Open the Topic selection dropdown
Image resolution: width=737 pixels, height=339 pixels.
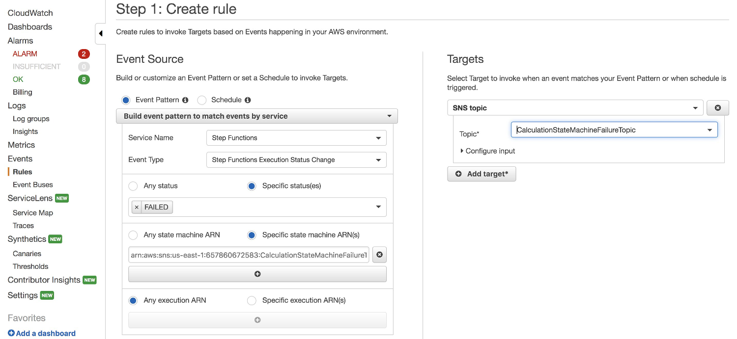tap(614, 130)
